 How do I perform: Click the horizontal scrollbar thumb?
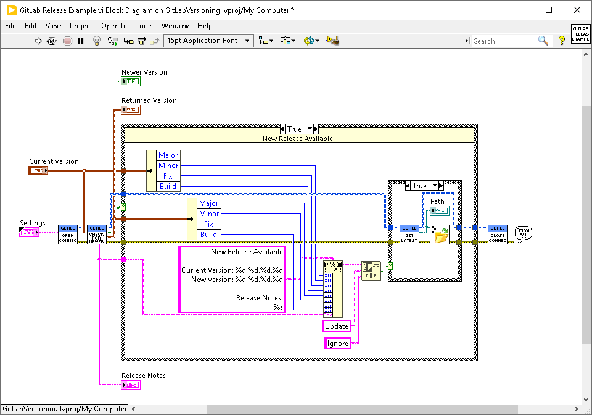362,409
